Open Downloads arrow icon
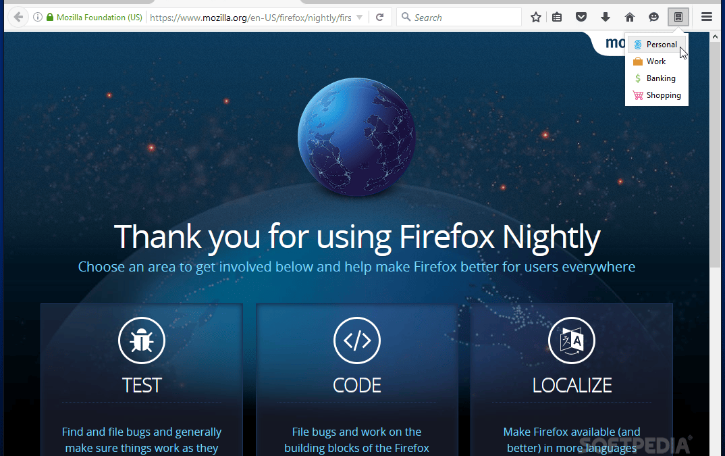The width and height of the screenshot is (725, 456). click(x=606, y=17)
